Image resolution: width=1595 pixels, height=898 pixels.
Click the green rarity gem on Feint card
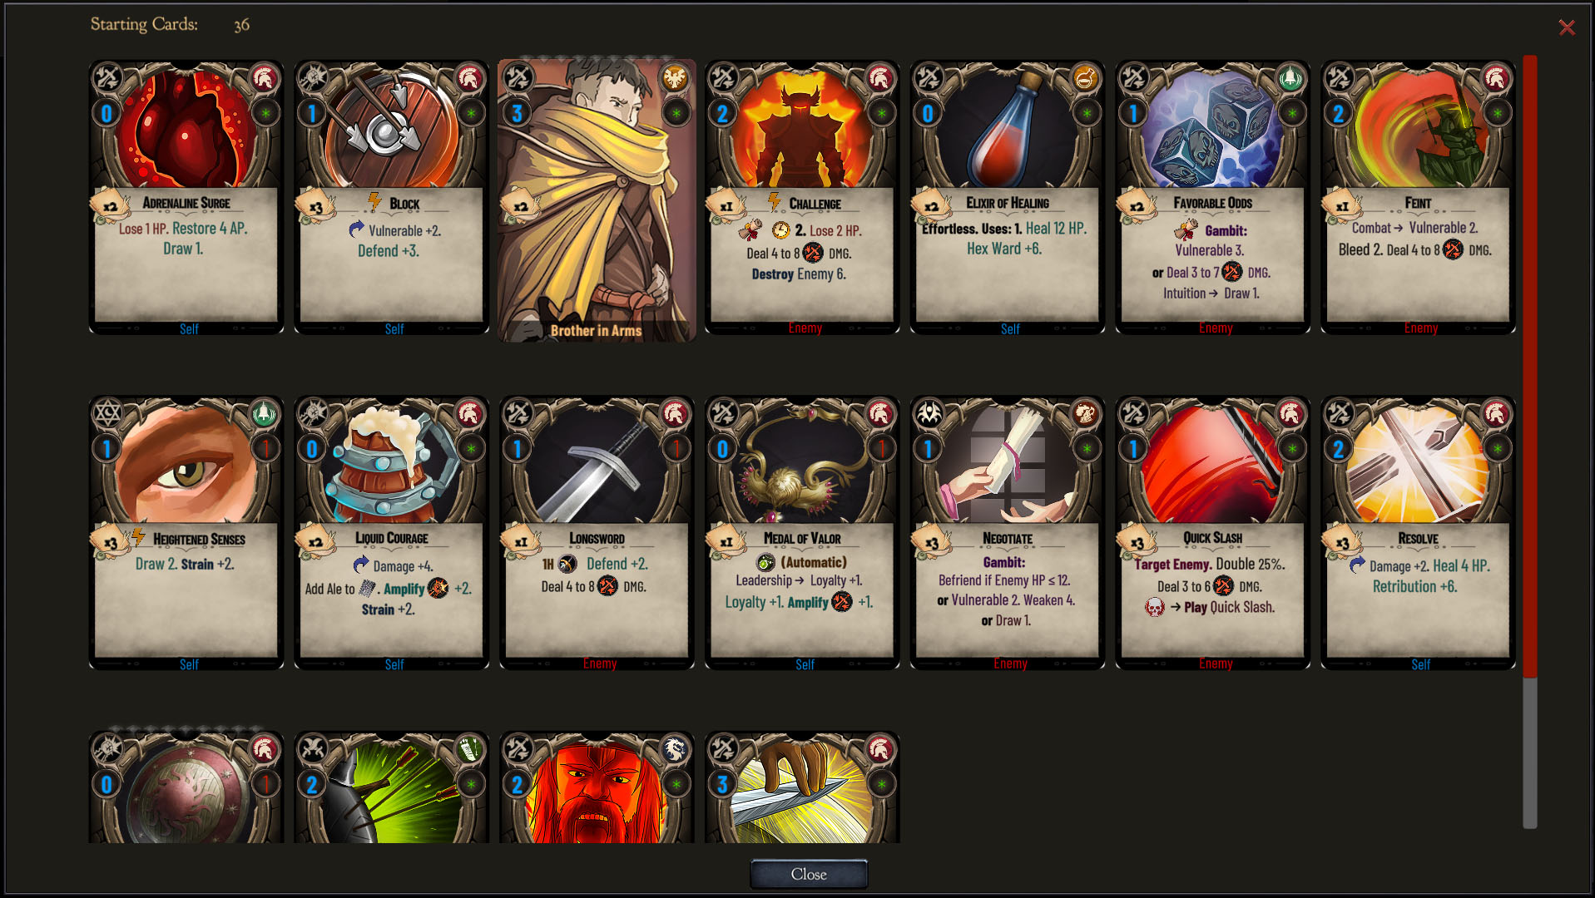pyautogui.click(x=1497, y=113)
